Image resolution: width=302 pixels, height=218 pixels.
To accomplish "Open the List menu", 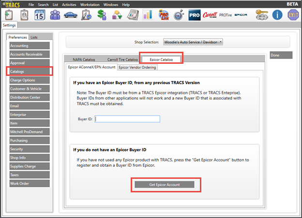I will (x=55, y=5).
